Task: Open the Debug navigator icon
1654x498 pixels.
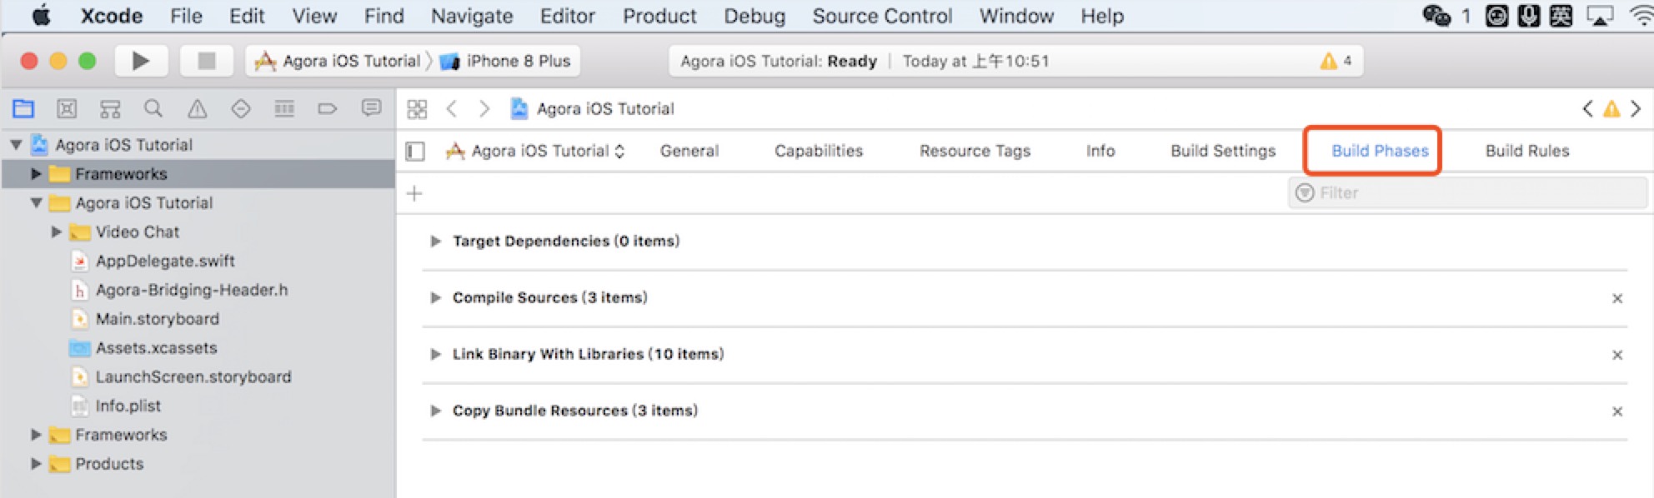Action: [284, 108]
